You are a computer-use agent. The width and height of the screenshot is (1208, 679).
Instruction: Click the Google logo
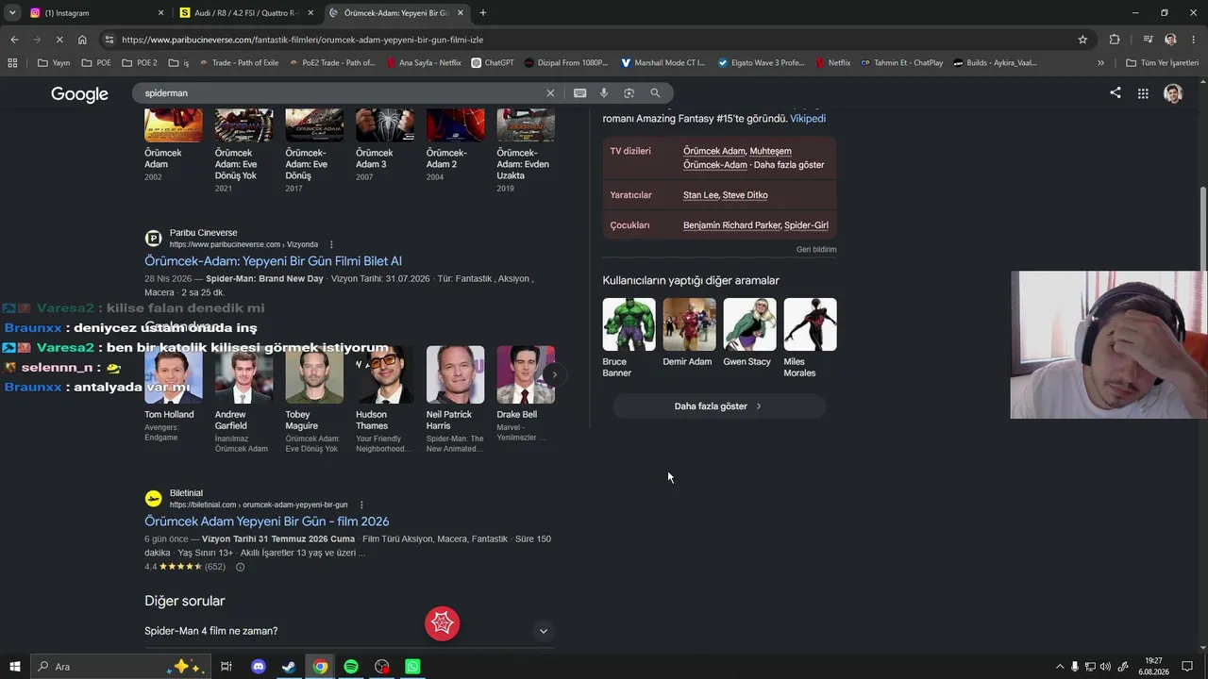point(79,93)
